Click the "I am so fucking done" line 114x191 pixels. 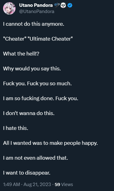[x=41, y=98]
